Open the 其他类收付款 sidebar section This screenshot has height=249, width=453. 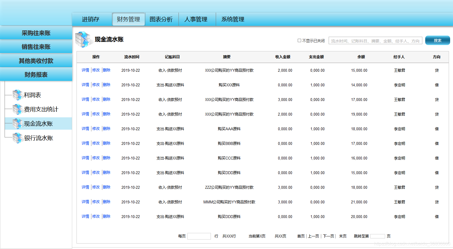tap(36, 61)
